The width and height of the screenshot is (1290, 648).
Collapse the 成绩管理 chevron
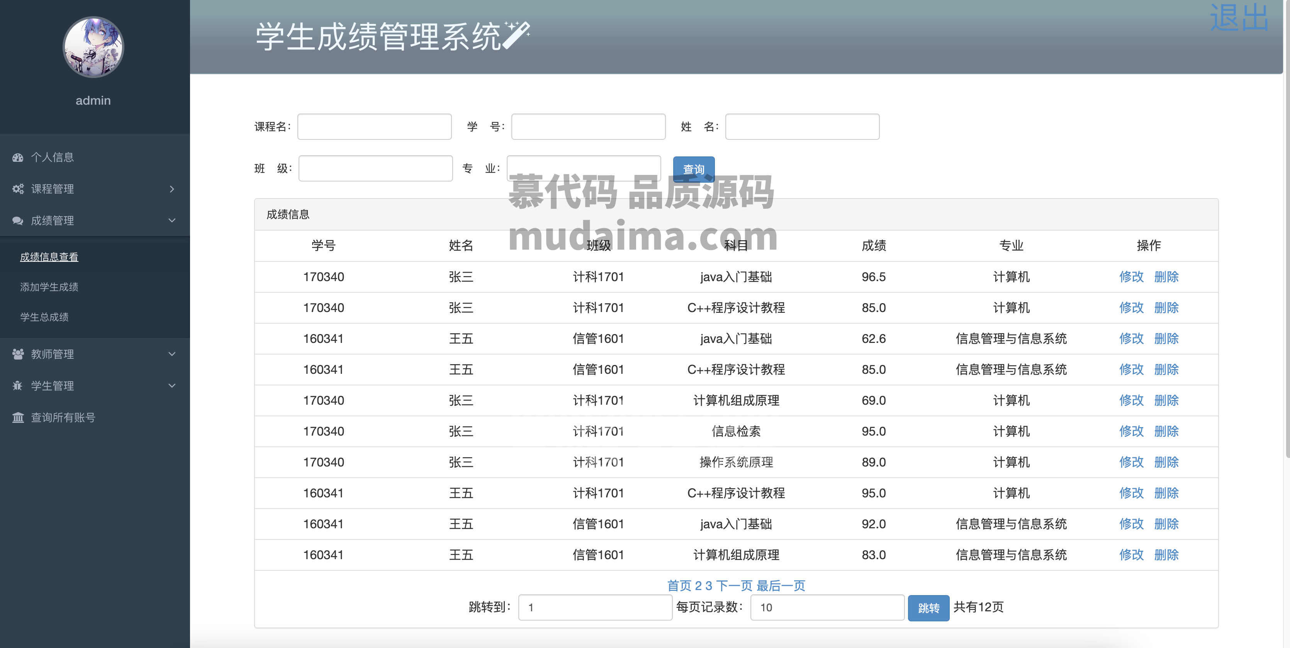[172, 221]
